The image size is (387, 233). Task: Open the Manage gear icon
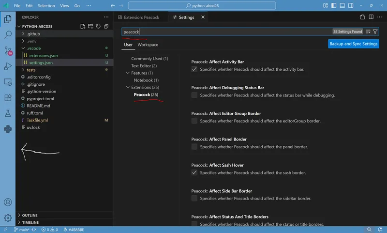pos(8,217)
